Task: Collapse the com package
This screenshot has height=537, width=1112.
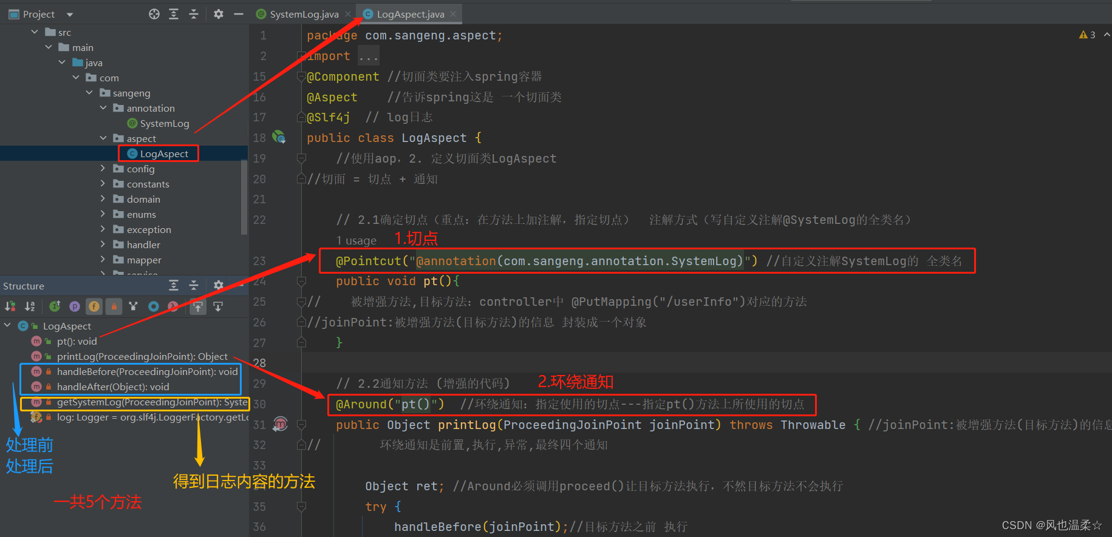Action: [x=76, y=78]
